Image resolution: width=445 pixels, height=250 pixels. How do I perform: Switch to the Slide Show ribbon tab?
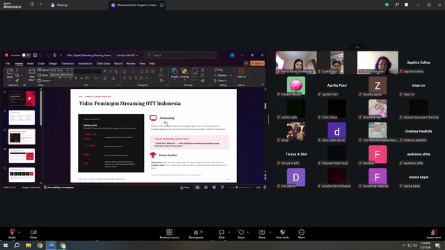point(103,63)
